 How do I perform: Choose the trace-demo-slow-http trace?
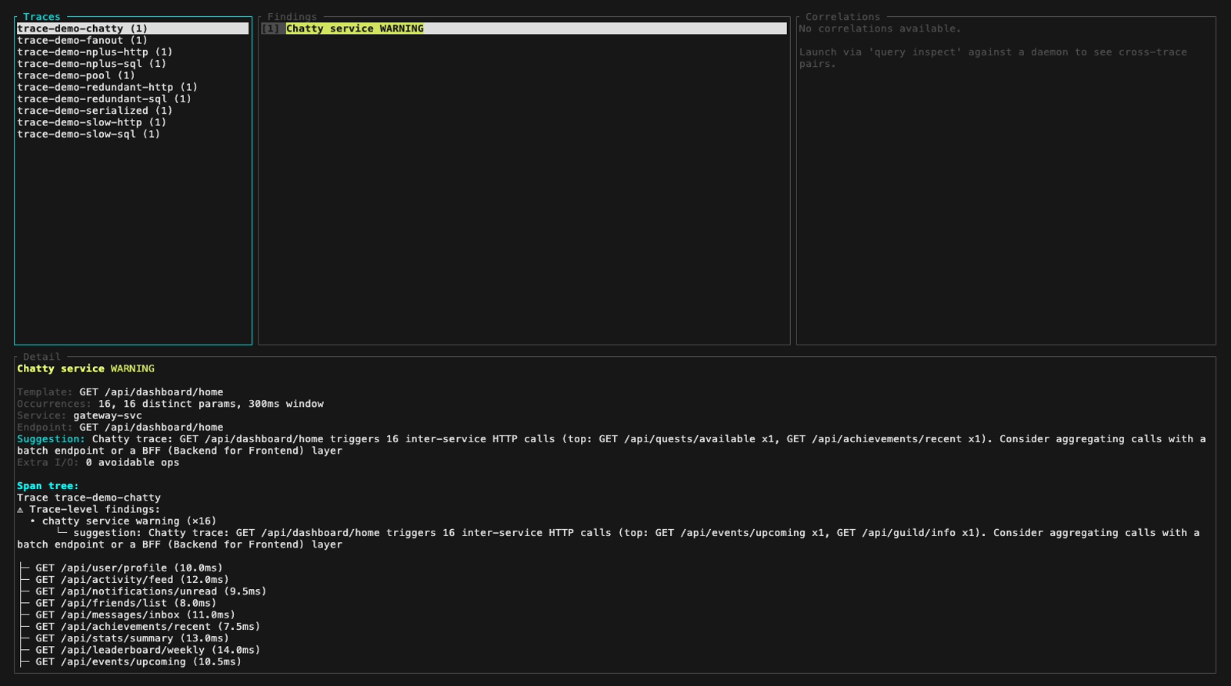pos(92,122)
